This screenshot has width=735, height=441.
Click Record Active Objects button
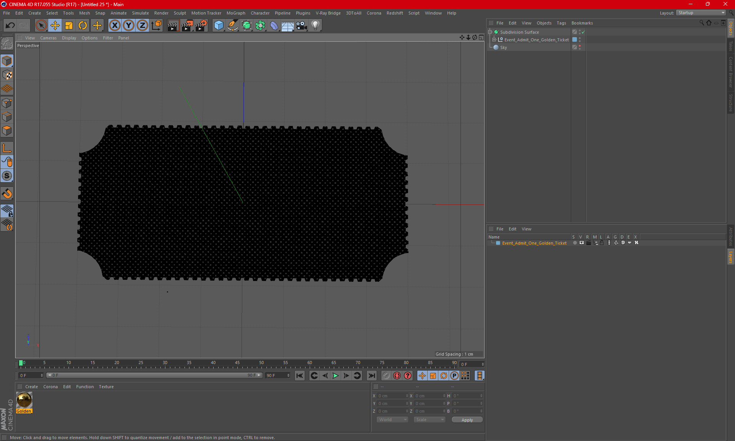point(386,376)
